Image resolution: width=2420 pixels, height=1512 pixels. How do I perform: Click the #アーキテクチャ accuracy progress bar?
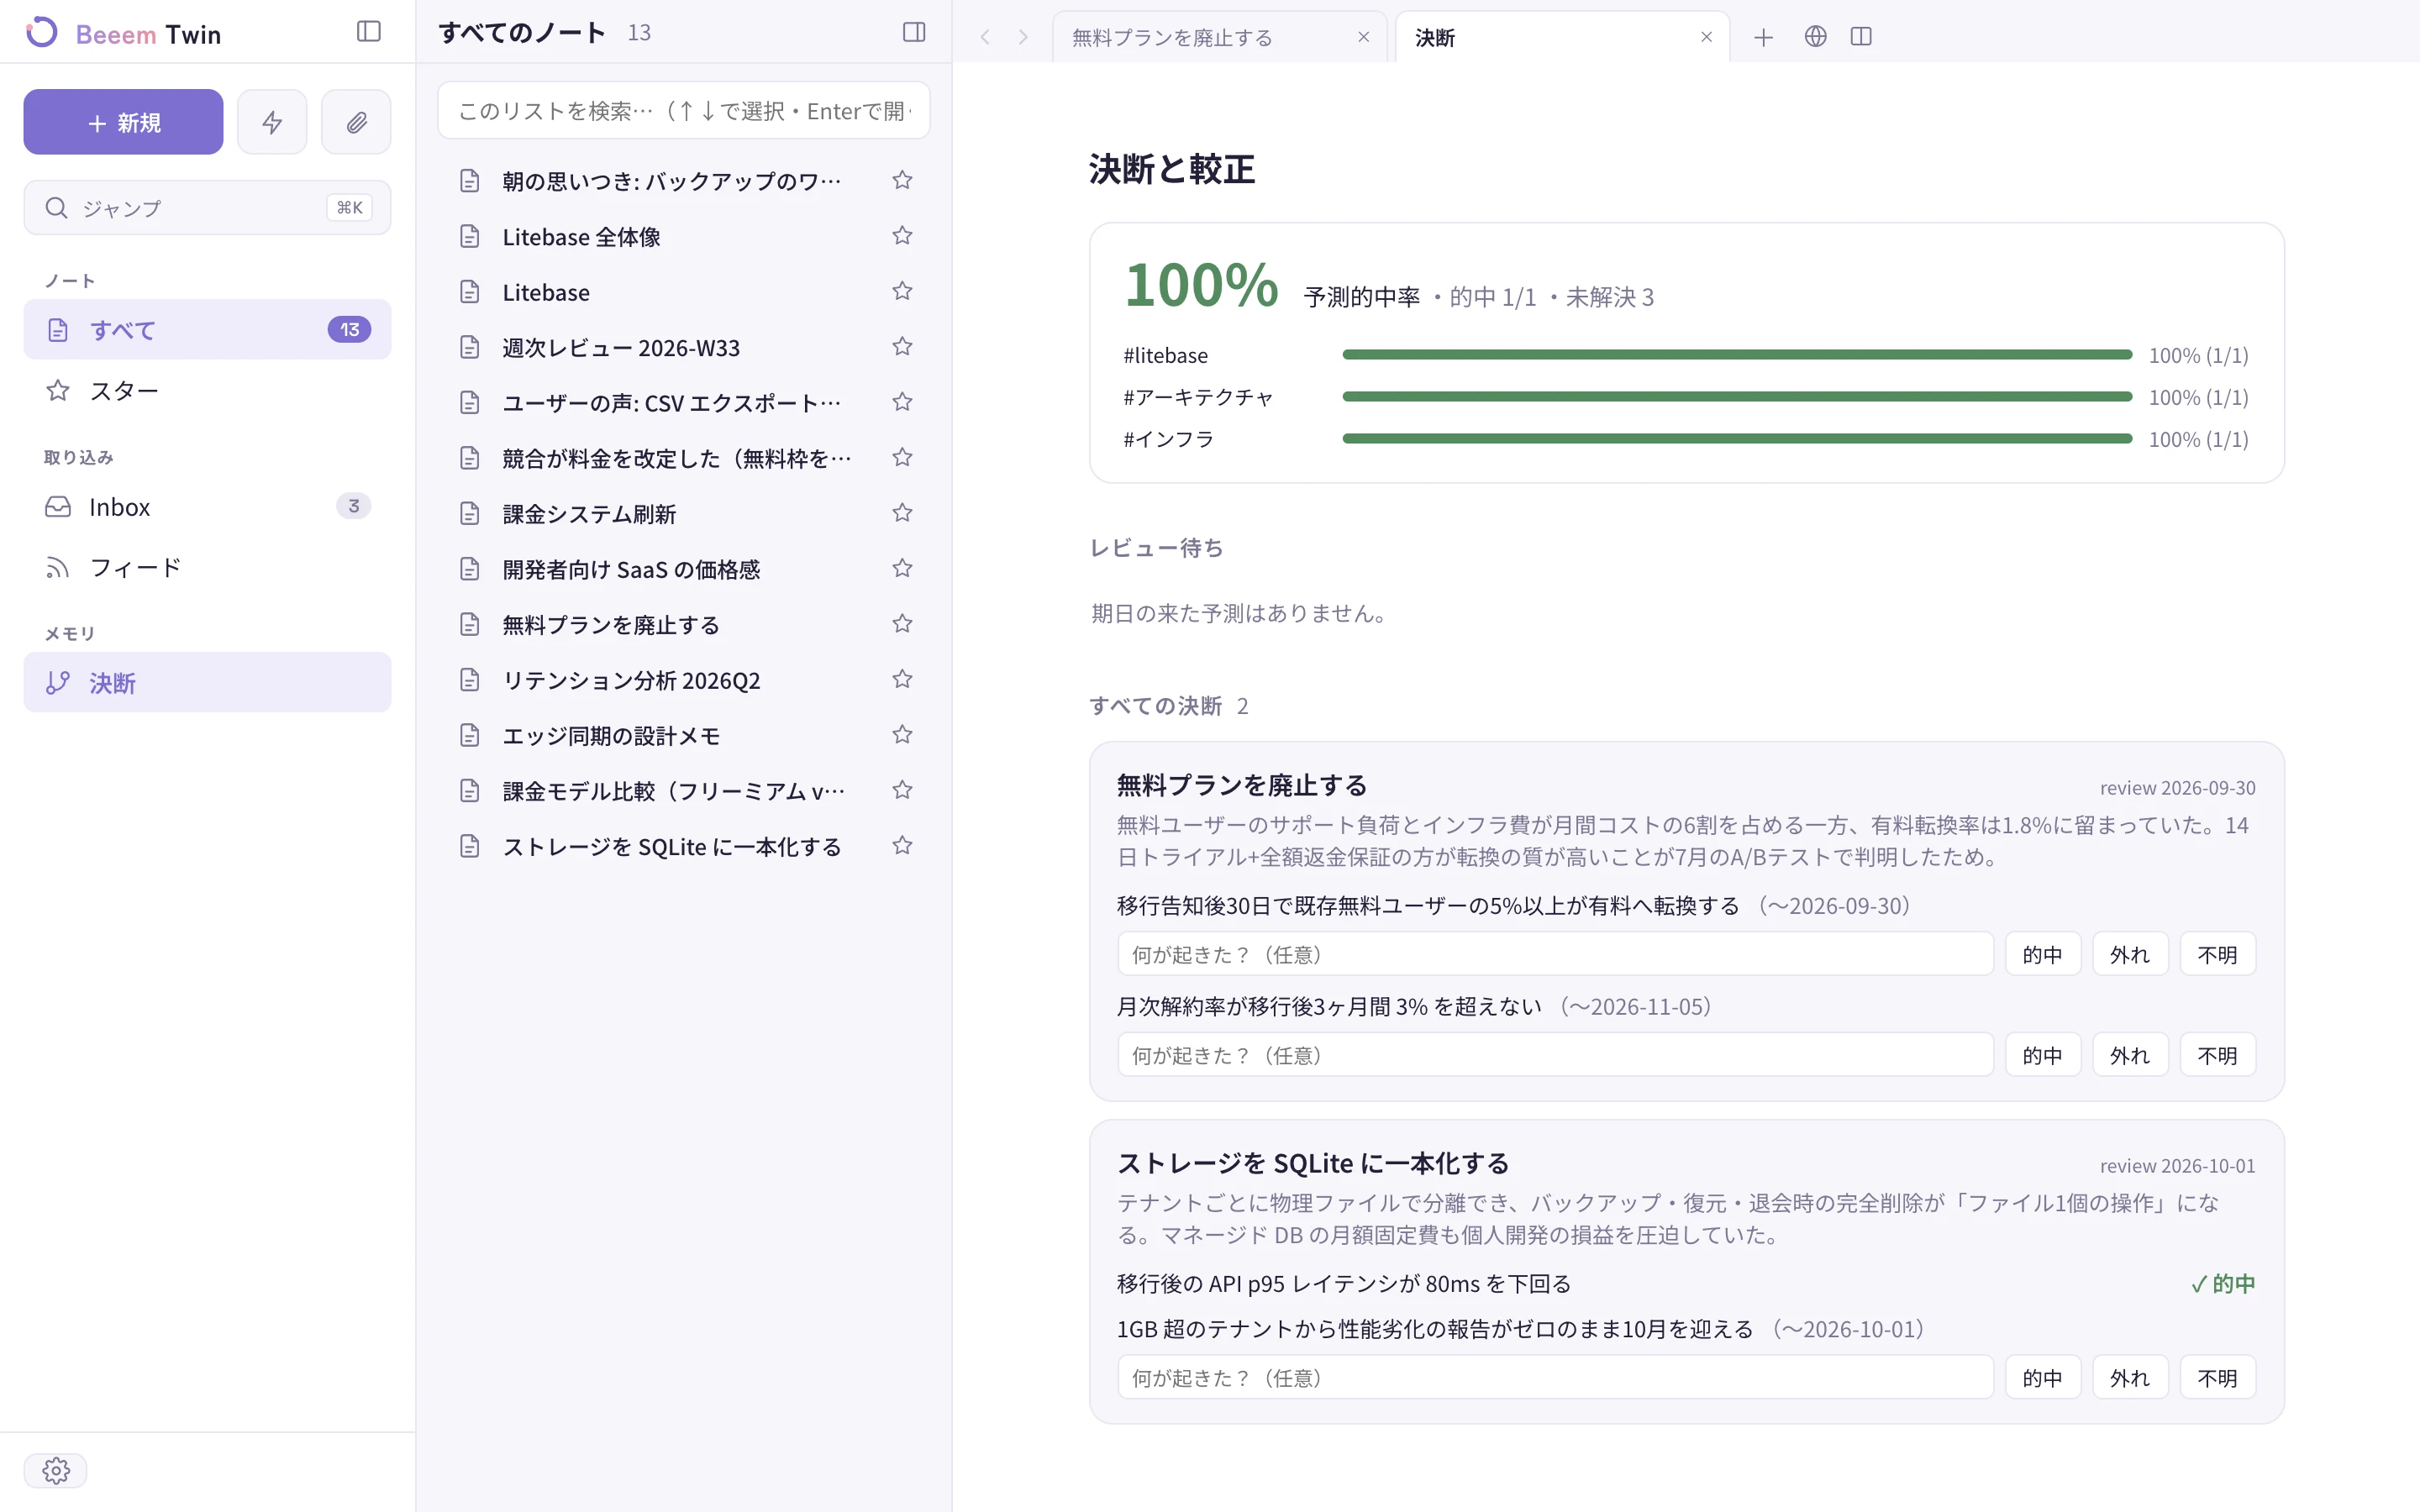[x=1737, y=396]
